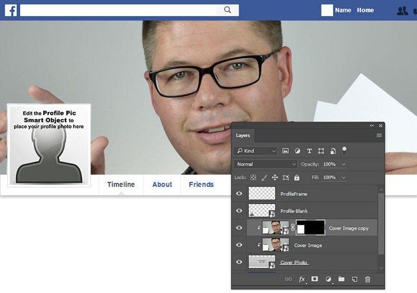Create new adjustment layer from the bottom bar

pyautogui.click(x=328, y=280)
